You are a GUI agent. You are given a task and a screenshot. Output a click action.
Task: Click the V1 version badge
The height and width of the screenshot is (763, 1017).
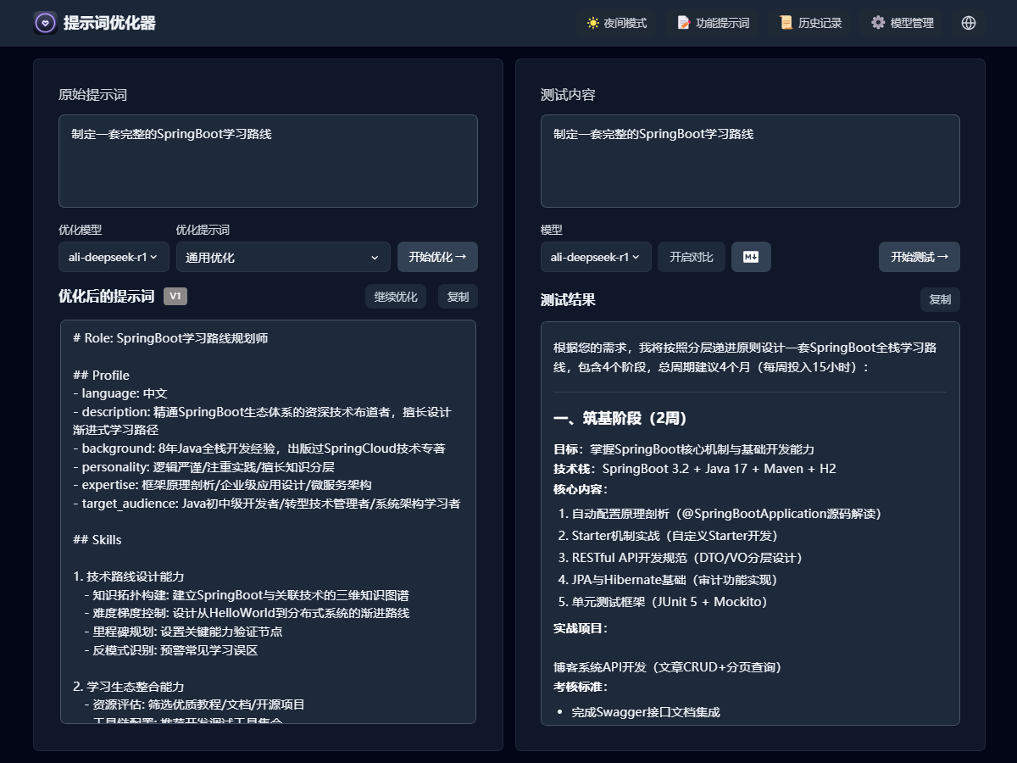coord(175,296)
